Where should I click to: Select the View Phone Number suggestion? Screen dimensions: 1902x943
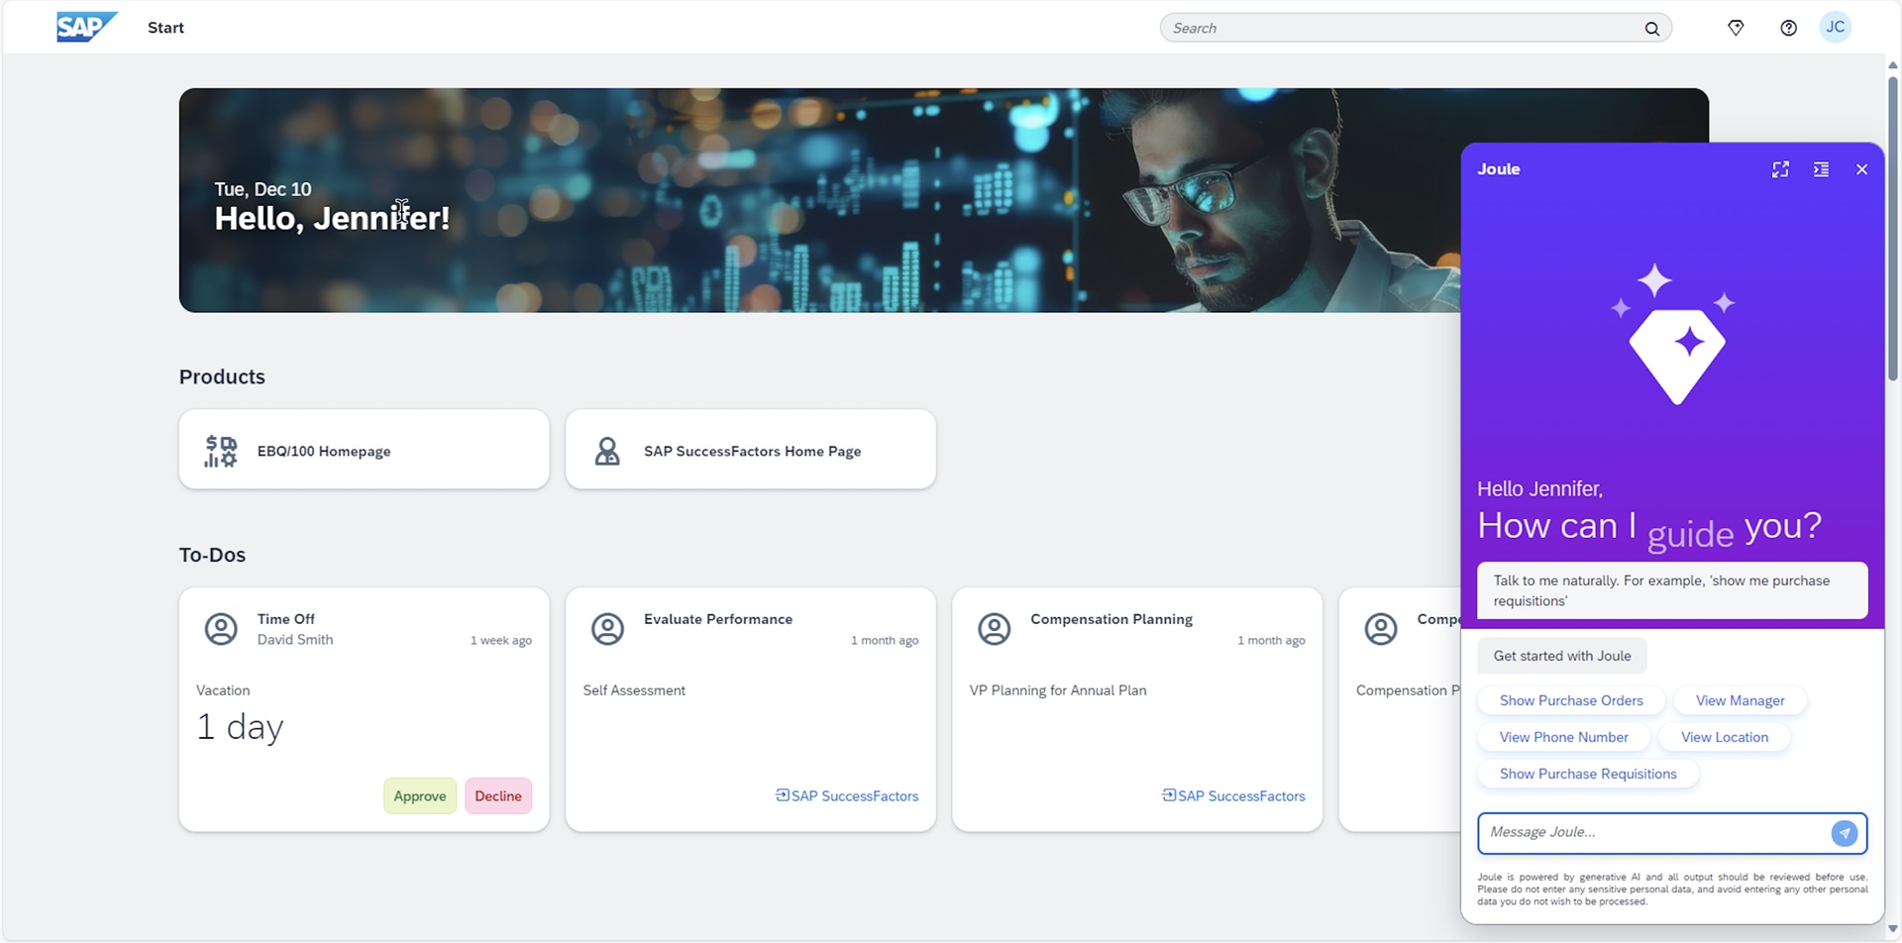pos(1563,737)
